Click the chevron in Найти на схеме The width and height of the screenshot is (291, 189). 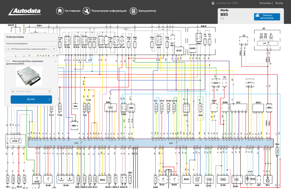pos(49,91)
